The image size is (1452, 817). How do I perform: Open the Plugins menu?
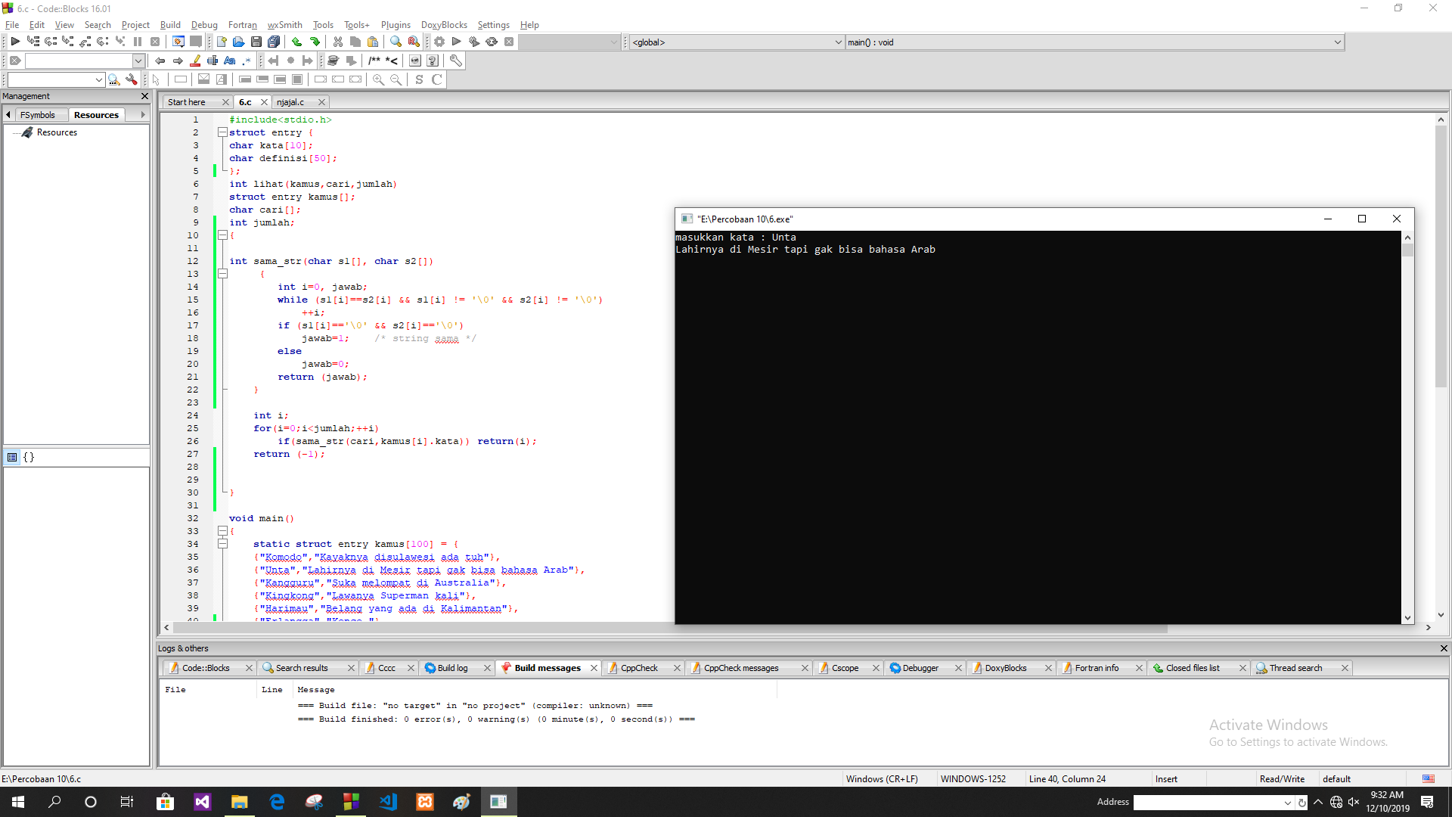click(396, 25)
